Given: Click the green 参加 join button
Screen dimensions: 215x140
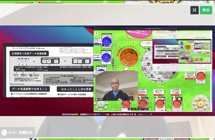Looking at the screenshot, I should 206,10.
